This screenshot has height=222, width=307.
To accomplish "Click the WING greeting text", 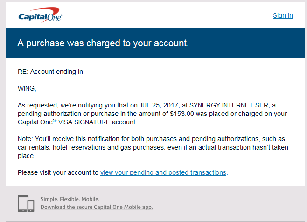I will click(x=27, y=88).
